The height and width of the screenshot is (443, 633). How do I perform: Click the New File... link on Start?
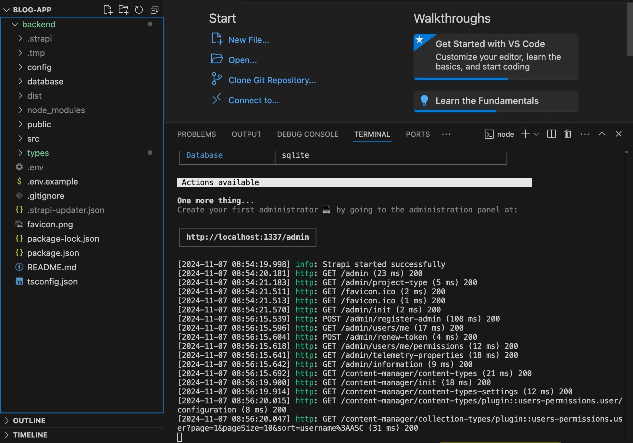click(x=249, y=40)
